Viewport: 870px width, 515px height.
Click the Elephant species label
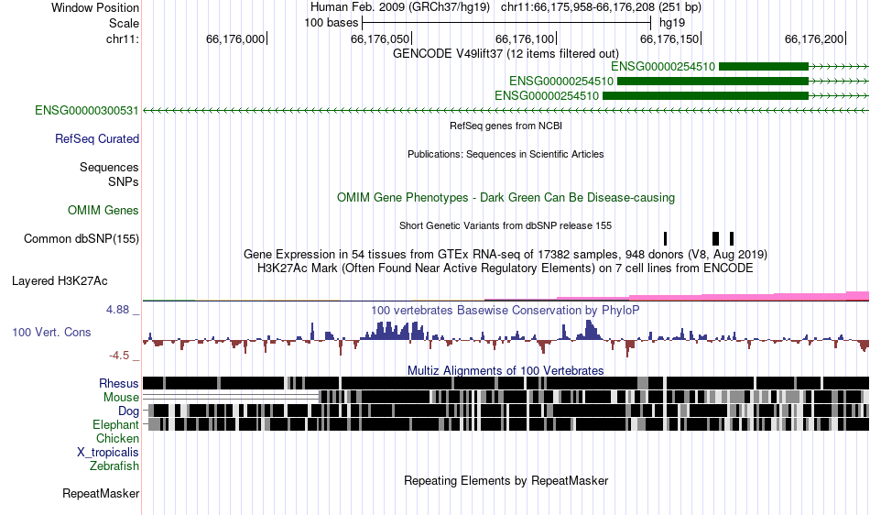pos(115,424)
